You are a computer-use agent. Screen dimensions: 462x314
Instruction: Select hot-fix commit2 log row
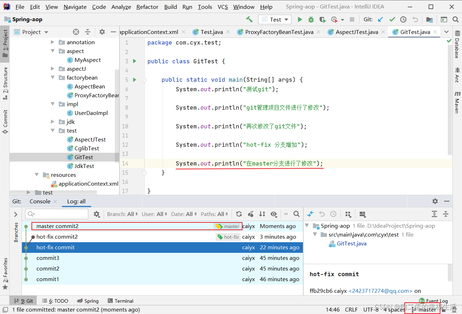click(x=162, y=237)
